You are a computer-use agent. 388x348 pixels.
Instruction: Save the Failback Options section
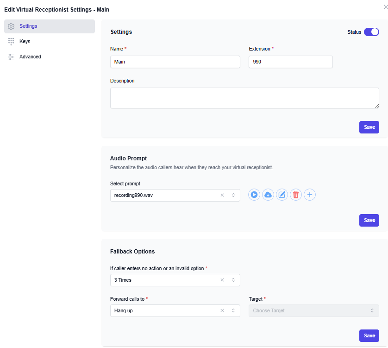tap(369, 335)
